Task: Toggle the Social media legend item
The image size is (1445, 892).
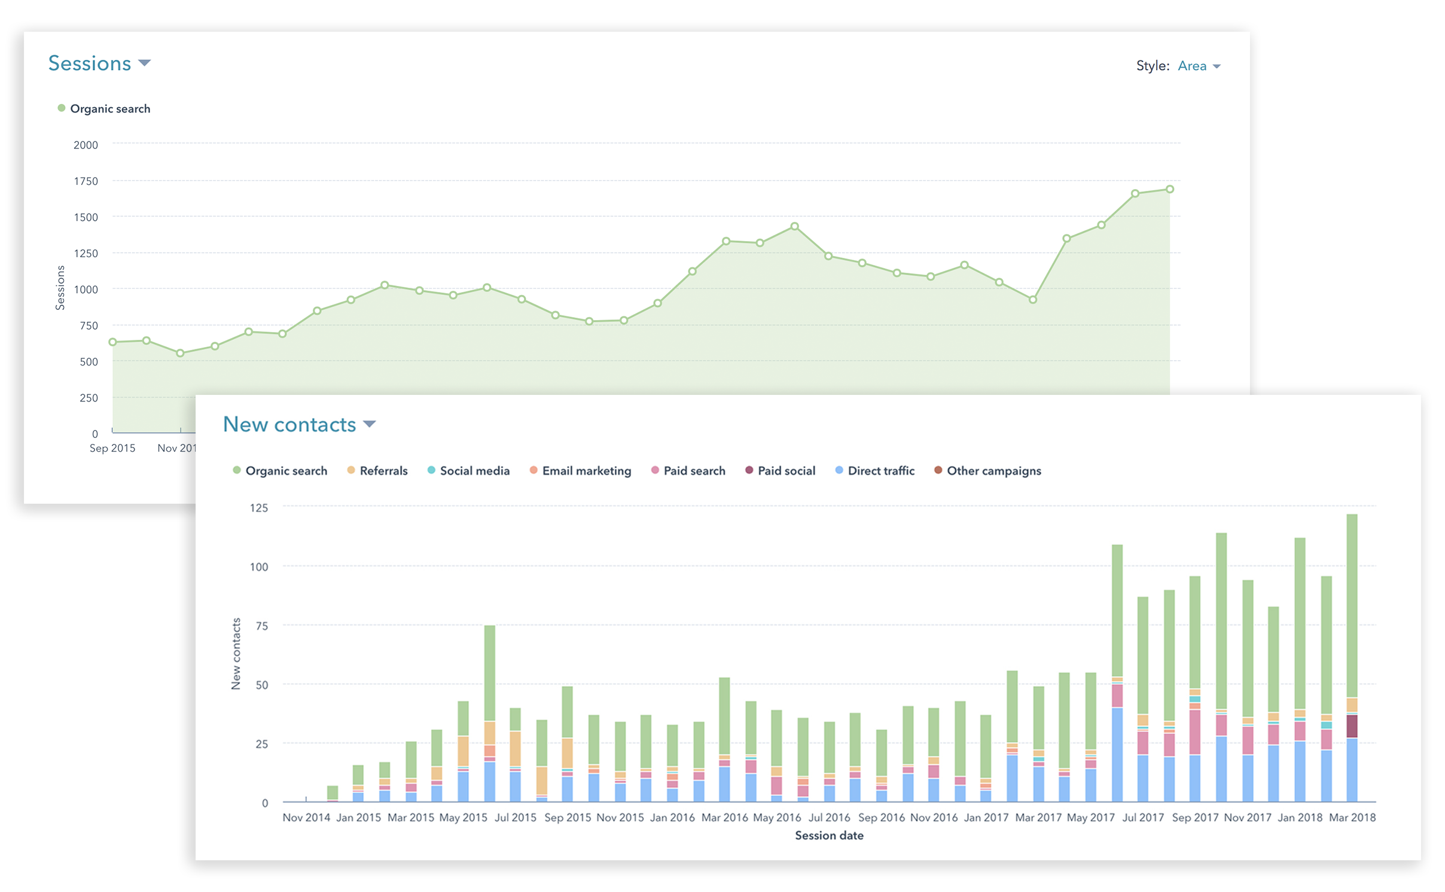Action: point(474,471)
